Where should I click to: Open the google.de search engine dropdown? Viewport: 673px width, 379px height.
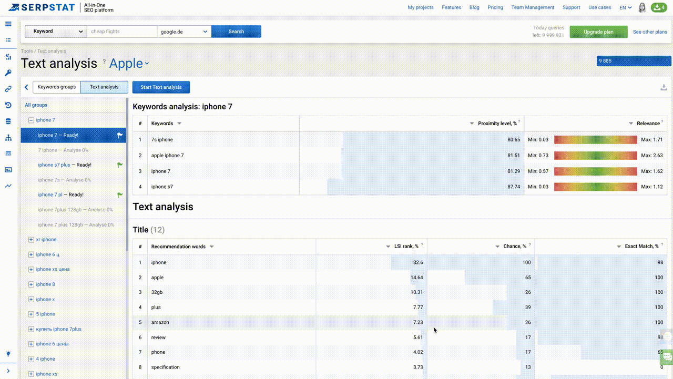185,32
